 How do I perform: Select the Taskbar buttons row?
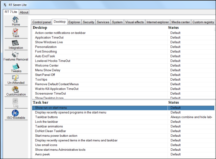click(x=123, y=117)
